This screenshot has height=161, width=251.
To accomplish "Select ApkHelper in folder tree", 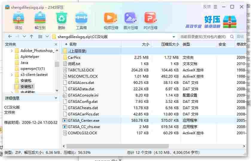I will click(30, 57).
